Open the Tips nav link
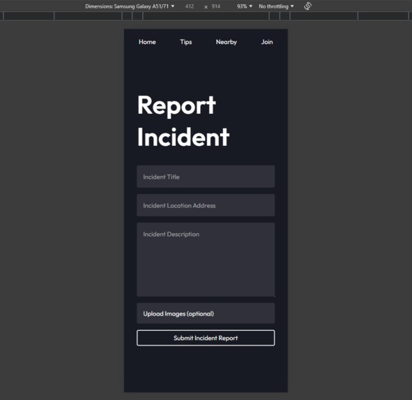This screenshot has height=400, width=412. tap(185, 42)
